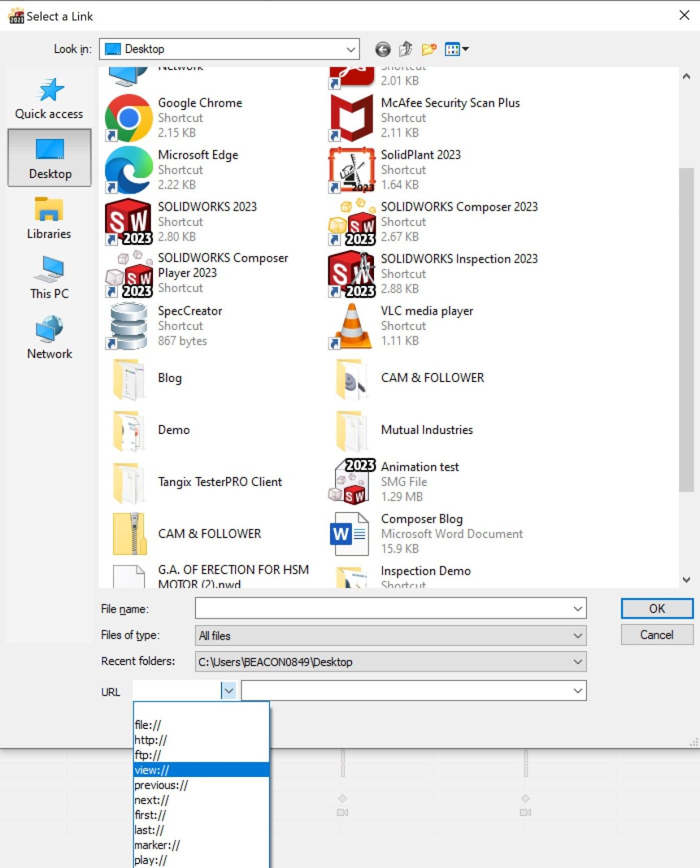Select the McAfee Security Scan Plus icon
Screen dimensions: 700x868
[x=351, y=118]
